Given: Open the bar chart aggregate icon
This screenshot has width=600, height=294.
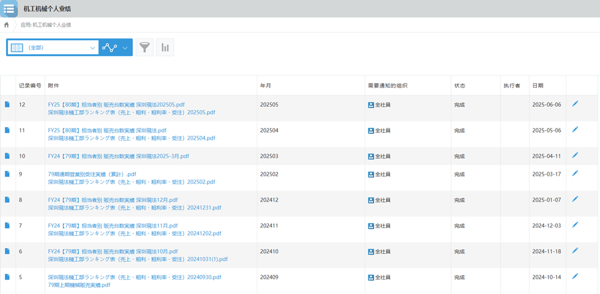Looking at the screenshot, I should [165, 47].
